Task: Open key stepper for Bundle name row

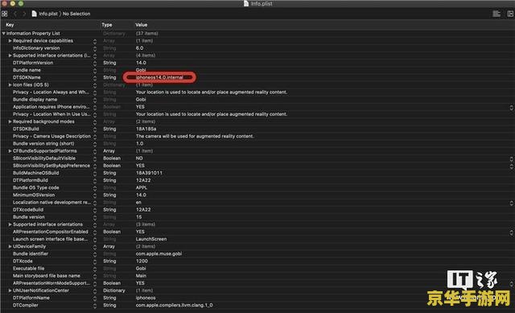Action: coord(95,71)
